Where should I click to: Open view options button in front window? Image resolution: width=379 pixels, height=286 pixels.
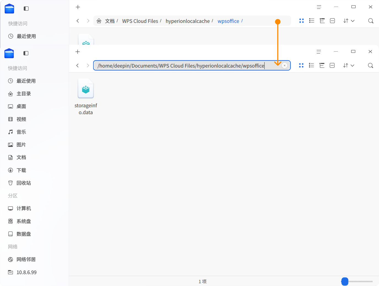[332, 65]
